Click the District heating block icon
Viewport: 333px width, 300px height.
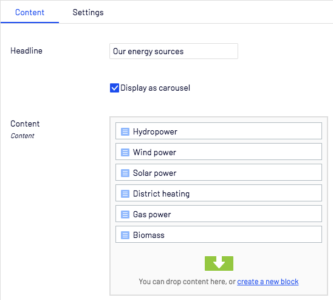(125, 194)
